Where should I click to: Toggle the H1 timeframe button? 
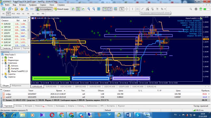pos(23,13)
